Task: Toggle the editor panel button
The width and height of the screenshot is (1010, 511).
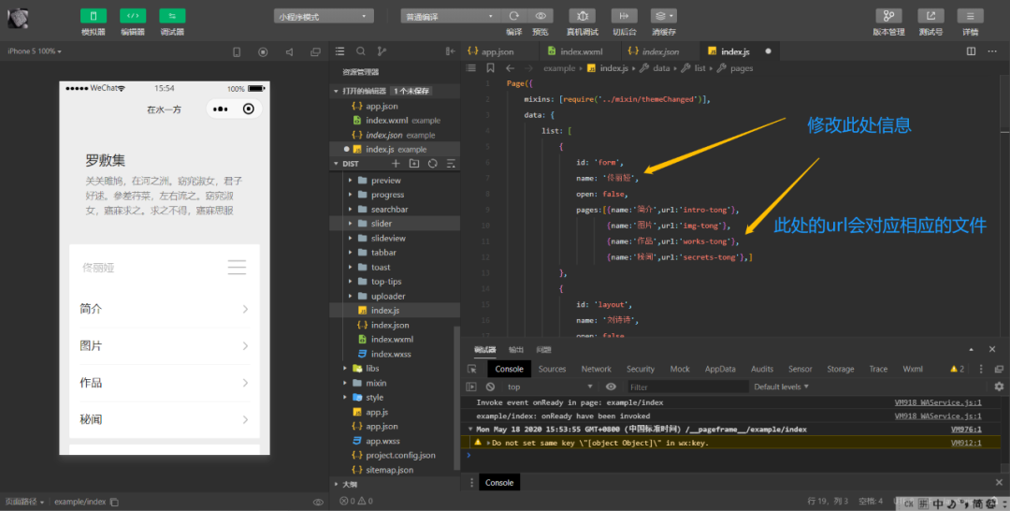Action: [x=133, y=16]
